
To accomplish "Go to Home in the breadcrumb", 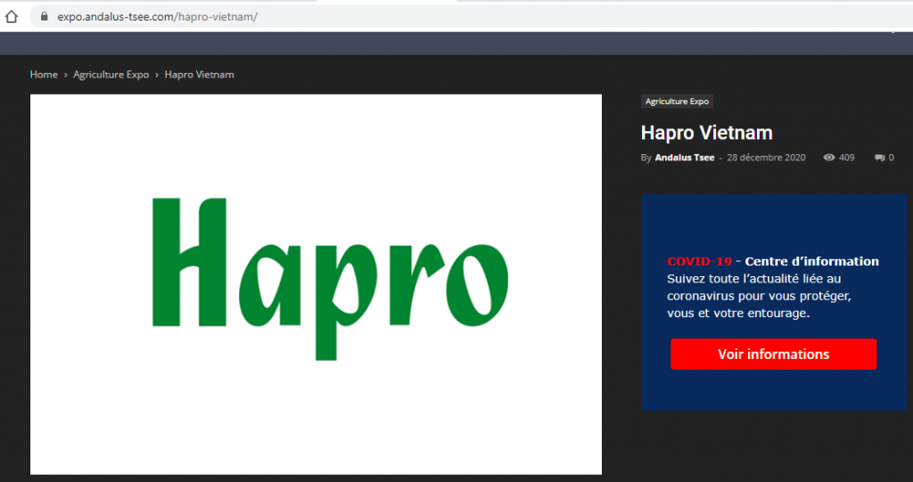I will coord(44,75).
